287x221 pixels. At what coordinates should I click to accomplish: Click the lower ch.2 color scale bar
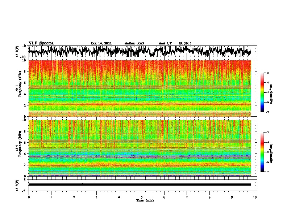point(262,152)
